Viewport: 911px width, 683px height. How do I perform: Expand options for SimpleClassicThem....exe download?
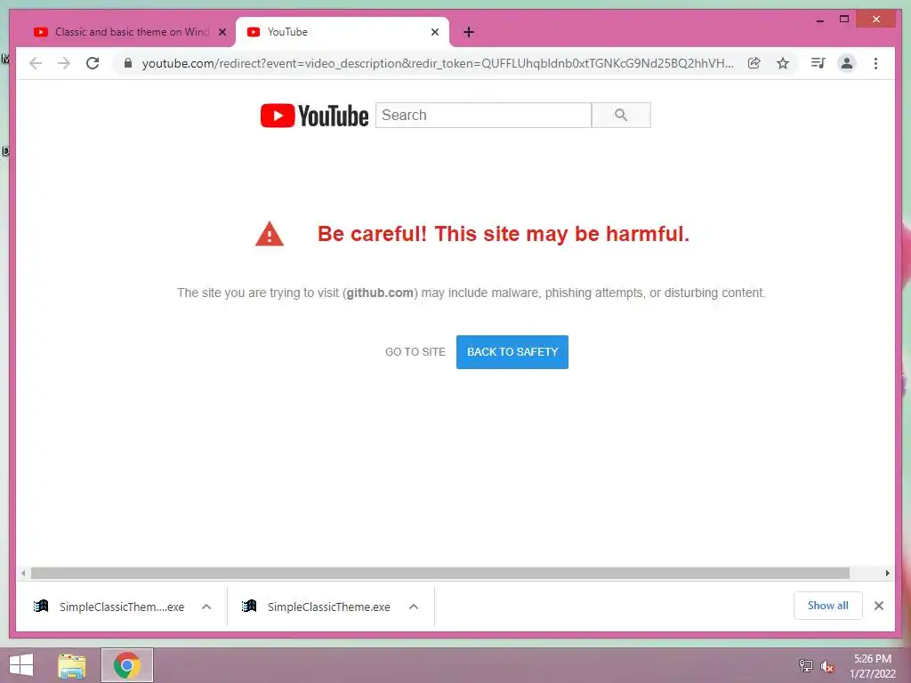pos(206,607)
